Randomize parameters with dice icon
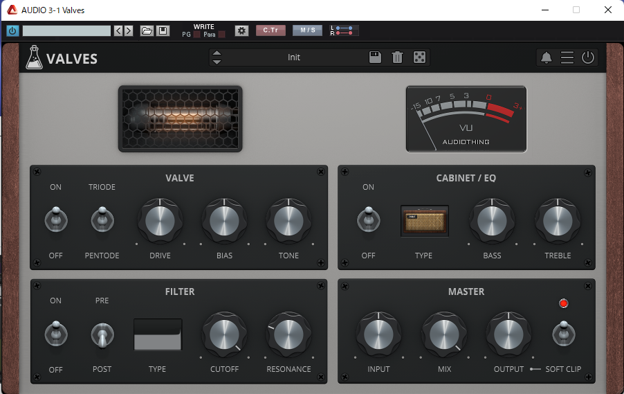624x394 pixels. 419,57
